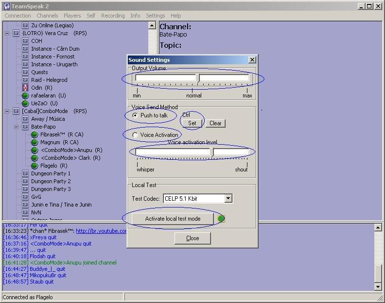Image resolution: width=385 pixels, height=303 pixels.
Task: Click the Voice activation level slider handle
Action: click(x=212, y=152)
